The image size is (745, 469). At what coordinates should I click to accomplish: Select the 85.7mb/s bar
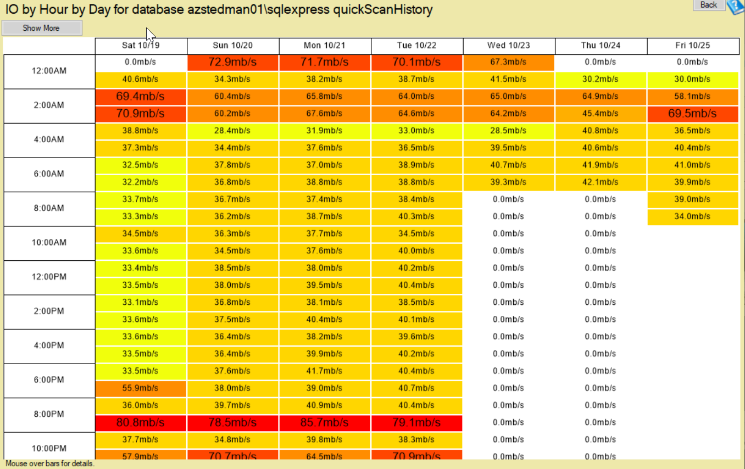click(325, 423)
